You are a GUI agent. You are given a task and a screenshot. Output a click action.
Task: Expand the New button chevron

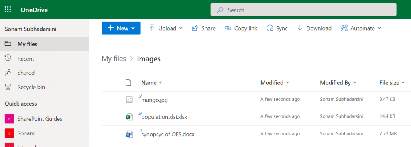133,28
